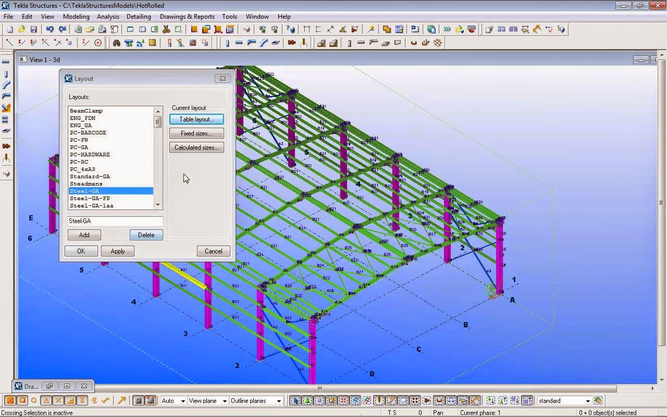
Task: Click the Table layout button in Layout dialog
Action: tap(196, 119)
